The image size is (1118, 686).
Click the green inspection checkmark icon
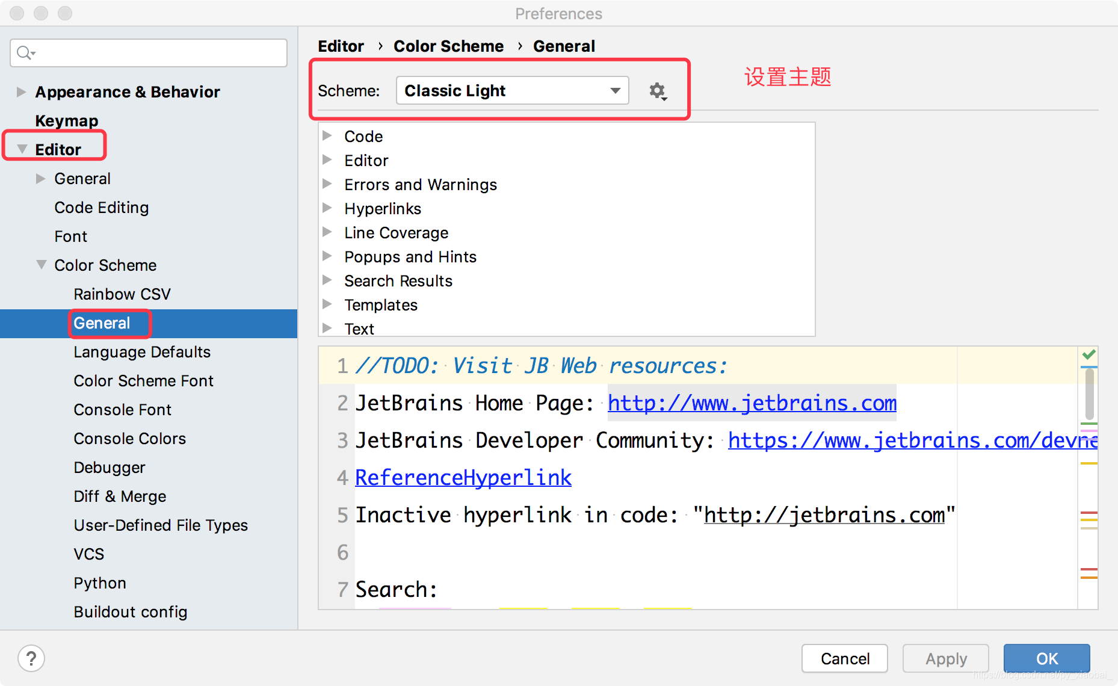1089,354
